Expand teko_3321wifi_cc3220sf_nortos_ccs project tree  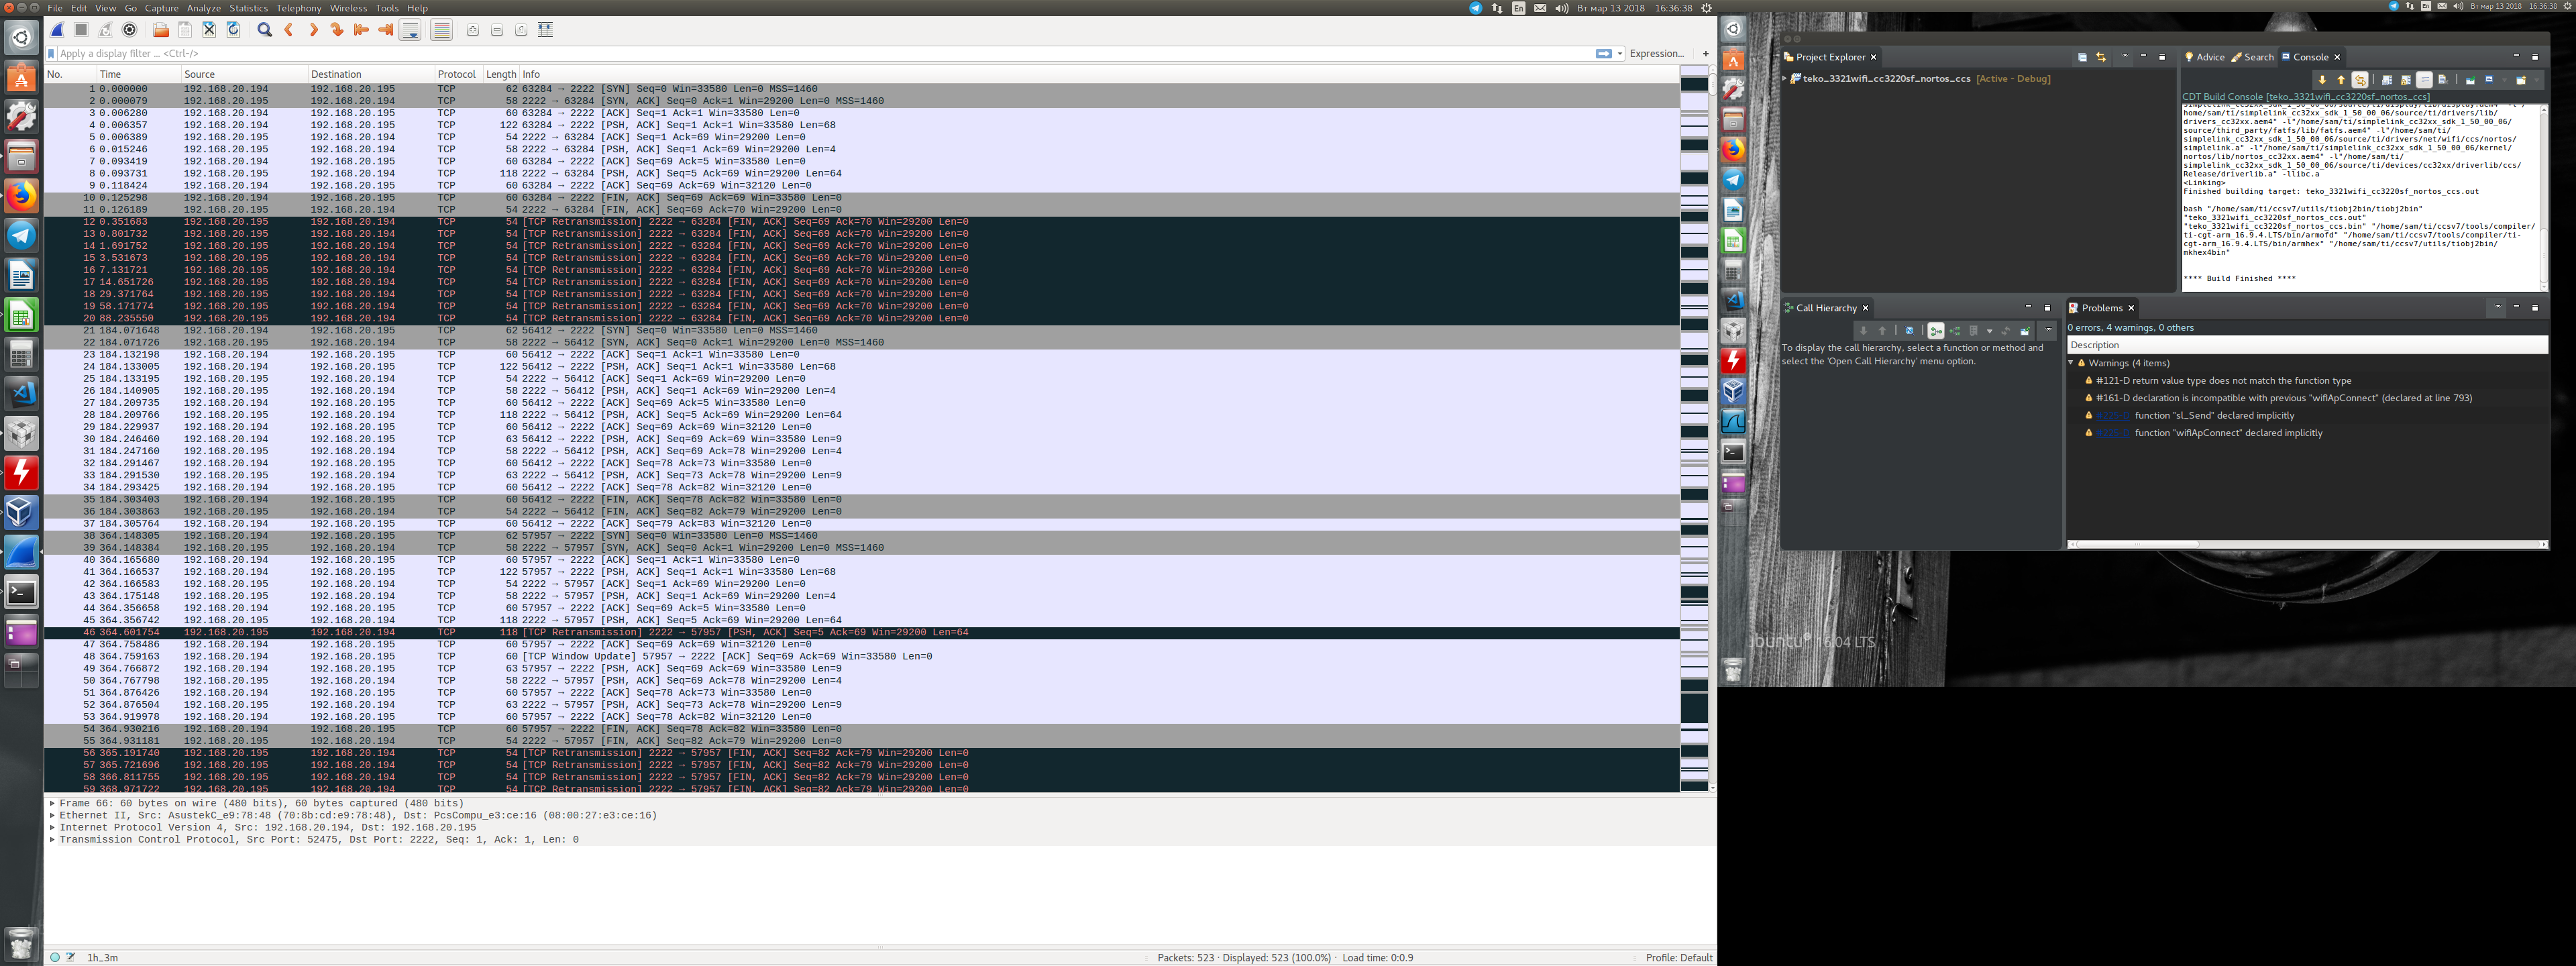[1785, 78]
